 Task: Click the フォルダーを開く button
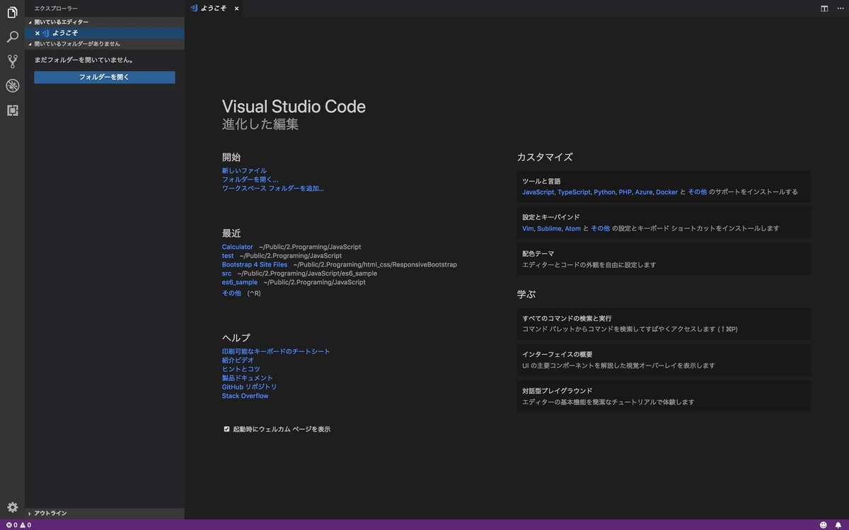point(104,77)
